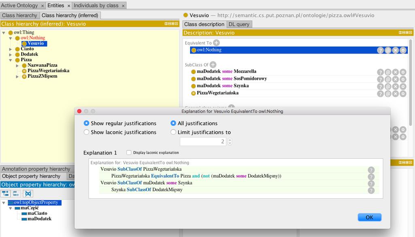The height and width of the screenshot is (237, 415).
Task: Collapse the maCzęść property node
Action: point(11,208)
